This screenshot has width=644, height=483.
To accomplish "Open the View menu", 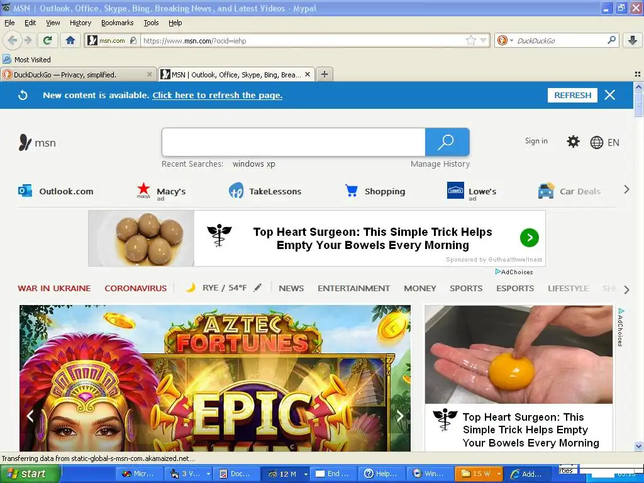I will pyautogui.click(x=53, y=23).
